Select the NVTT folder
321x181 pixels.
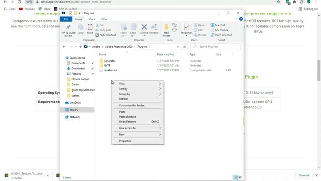[x=105, y=66]
